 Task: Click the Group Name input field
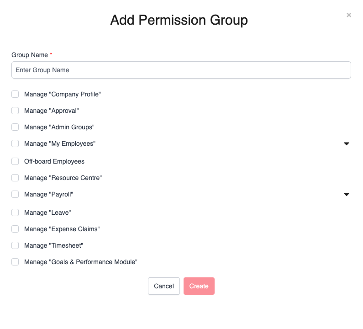pos(181,70)
